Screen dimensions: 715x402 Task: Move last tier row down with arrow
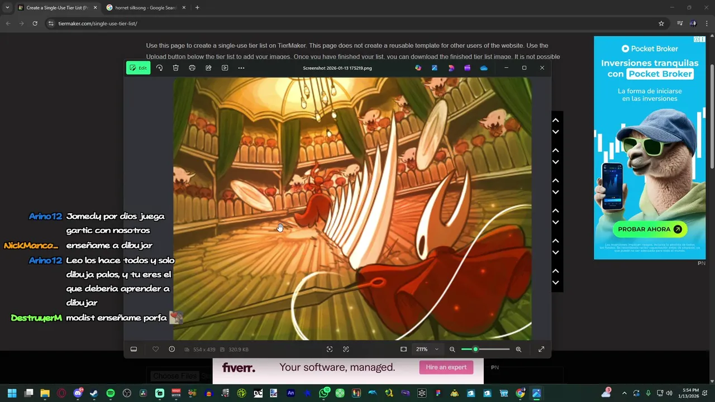(555, 283)
